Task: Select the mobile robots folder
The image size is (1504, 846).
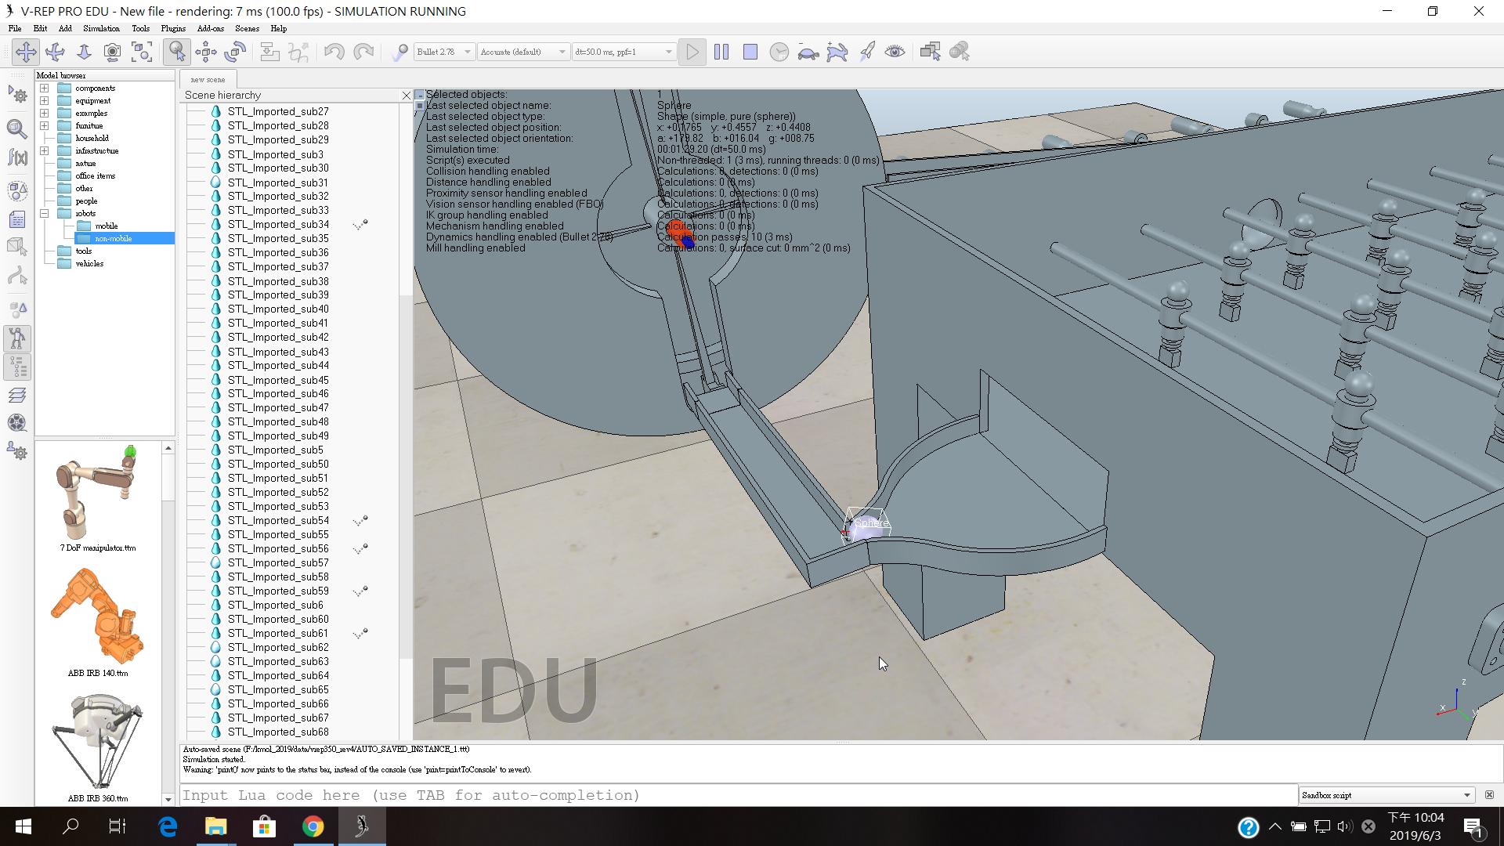Action: click(107, 226)
